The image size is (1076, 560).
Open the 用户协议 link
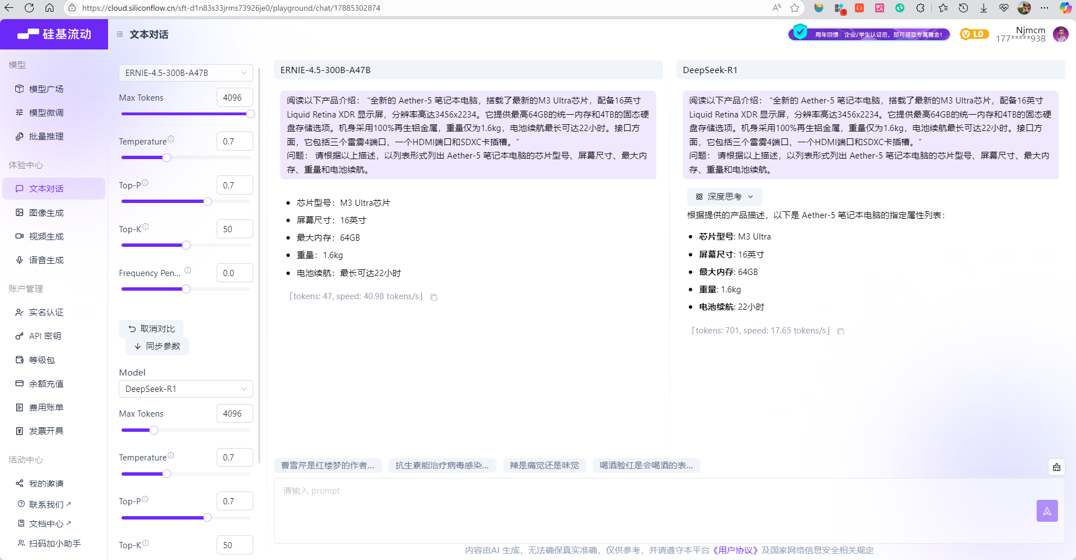(736, 550)
